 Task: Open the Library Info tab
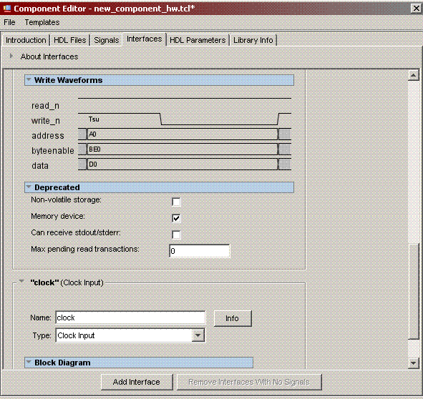click(253, 40)
